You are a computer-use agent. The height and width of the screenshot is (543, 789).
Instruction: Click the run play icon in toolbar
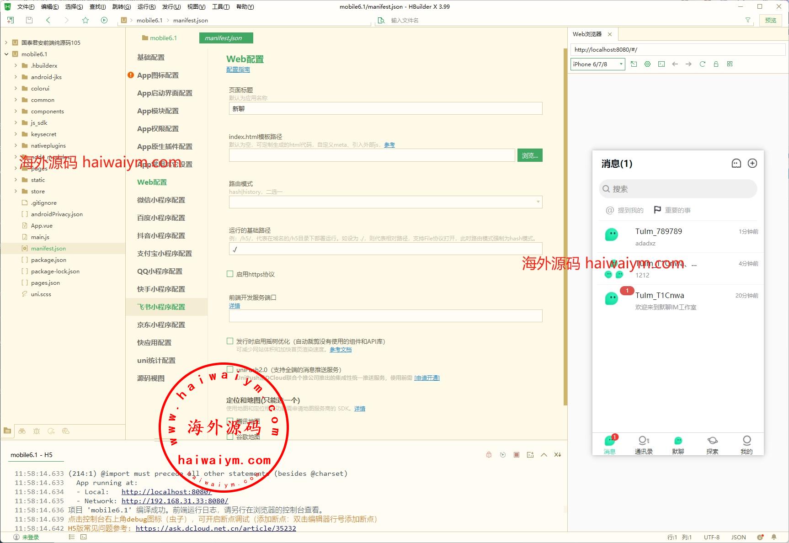tap(104, 20)
